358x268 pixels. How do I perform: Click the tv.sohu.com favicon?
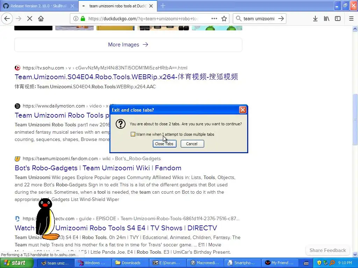pyautogui.click(x=17, y=68)
